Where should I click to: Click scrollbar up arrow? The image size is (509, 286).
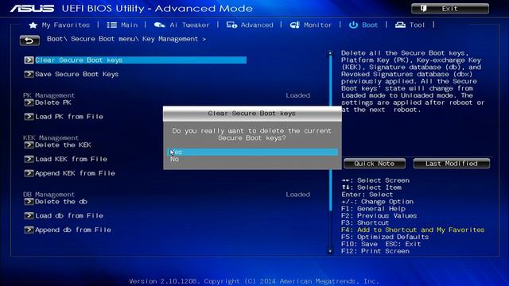331,53
